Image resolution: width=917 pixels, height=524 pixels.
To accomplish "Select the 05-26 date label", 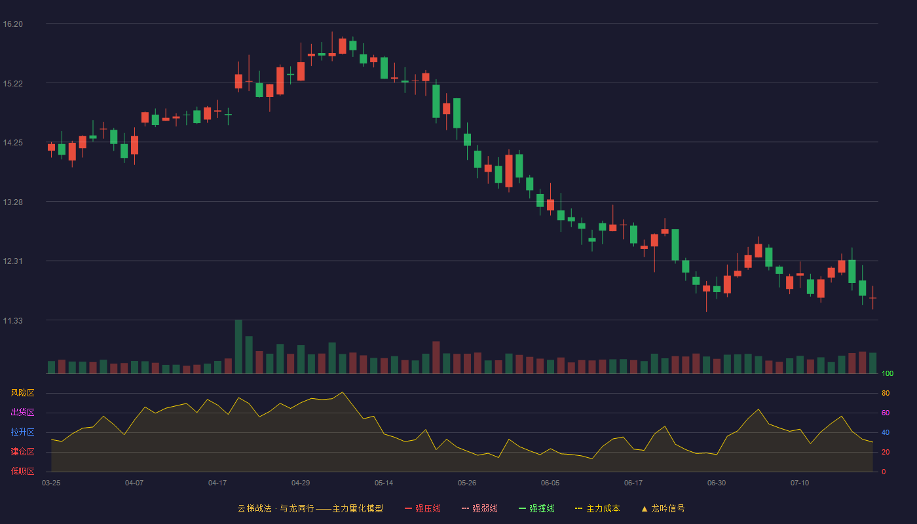I will click(x=467, y=483).
